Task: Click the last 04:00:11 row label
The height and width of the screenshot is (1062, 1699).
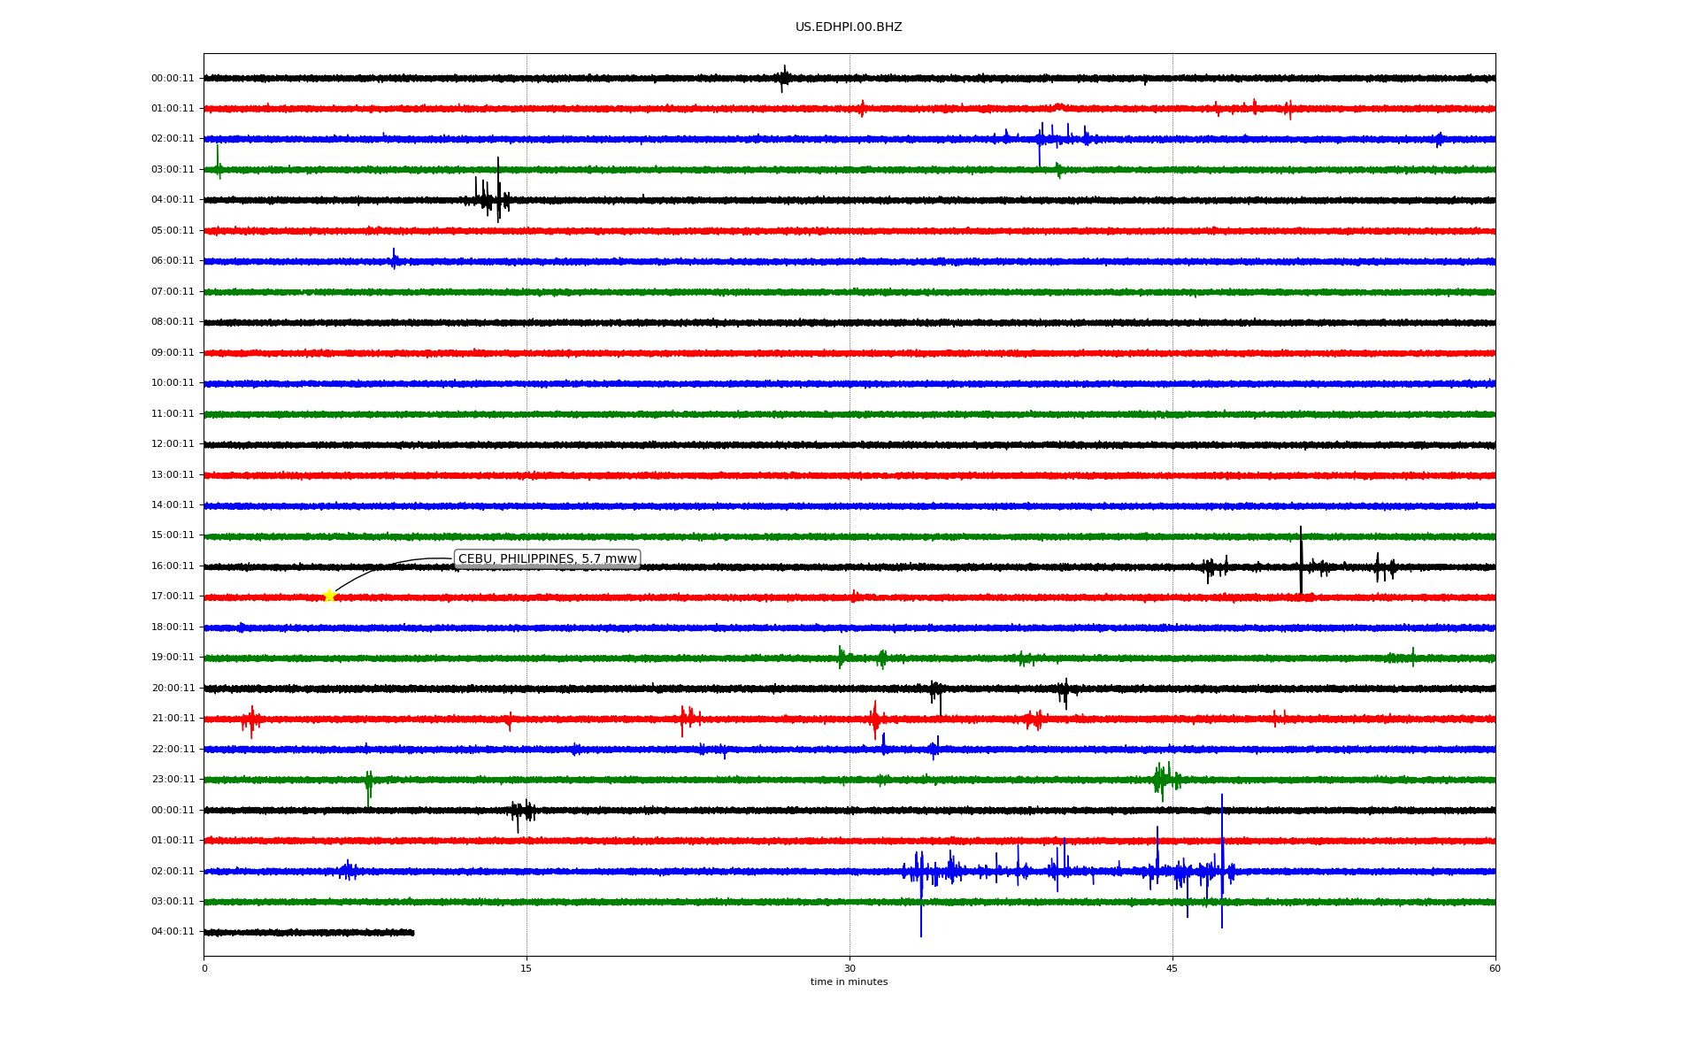Action: (x=173, y=931)
